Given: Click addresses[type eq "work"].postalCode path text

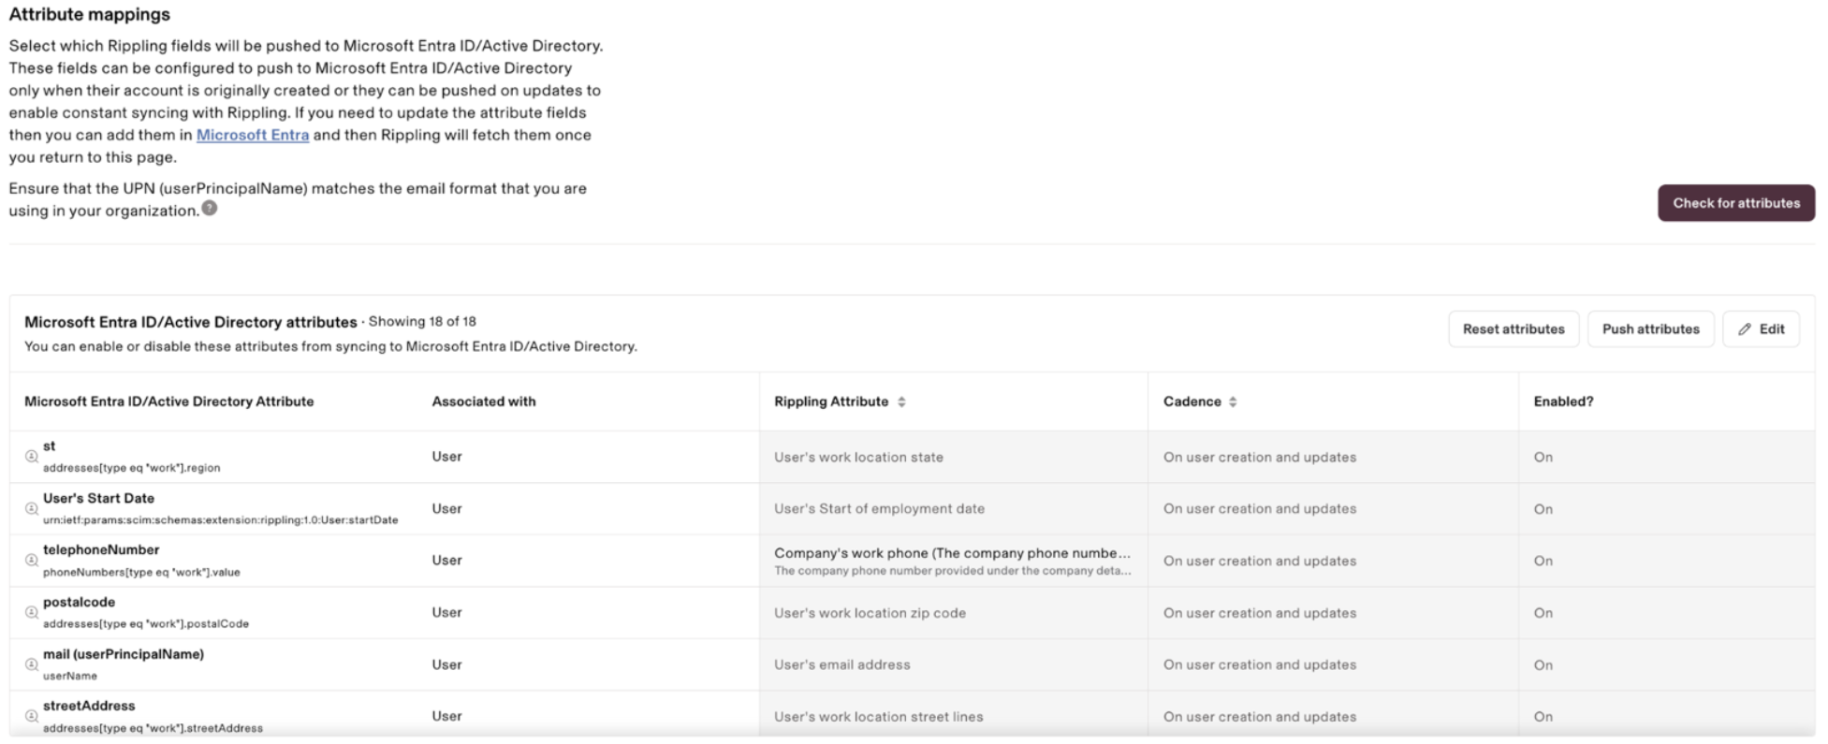Looking at the screenshot, I should pos(146,624).
